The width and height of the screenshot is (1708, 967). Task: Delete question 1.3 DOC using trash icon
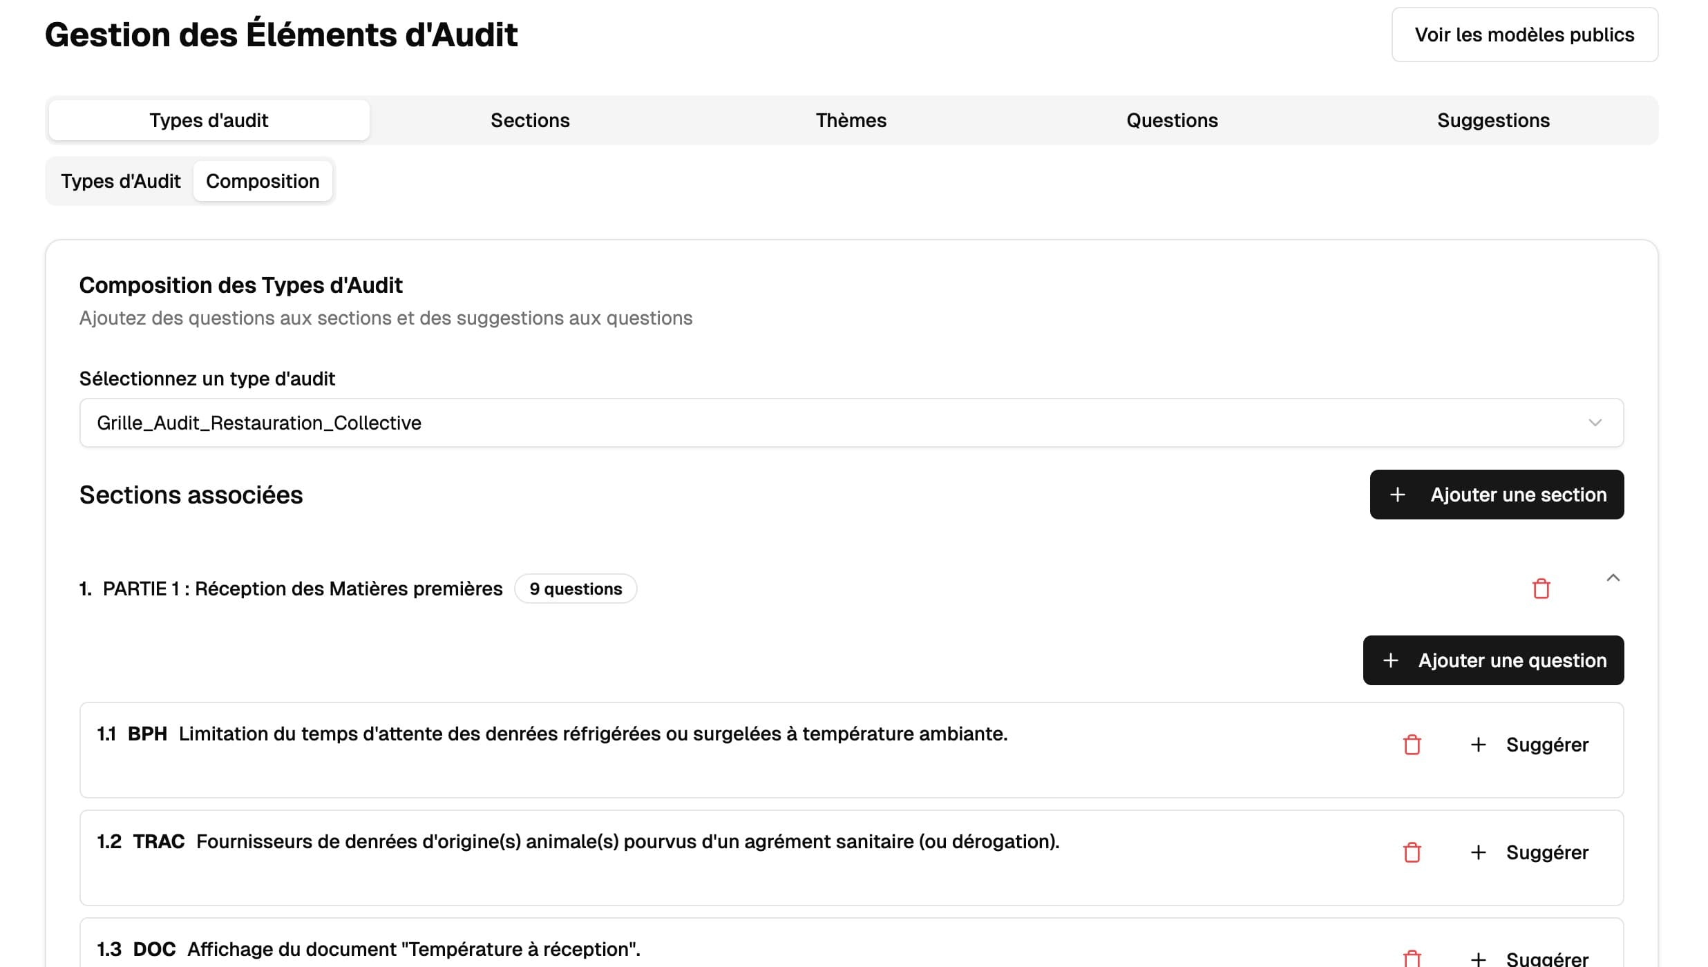point(1412,958)
